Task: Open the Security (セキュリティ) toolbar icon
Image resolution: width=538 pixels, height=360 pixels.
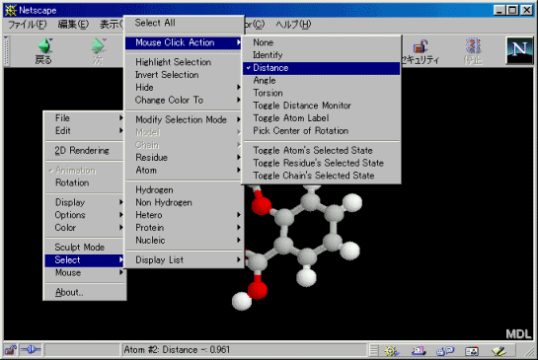Action: coord(421,51)
